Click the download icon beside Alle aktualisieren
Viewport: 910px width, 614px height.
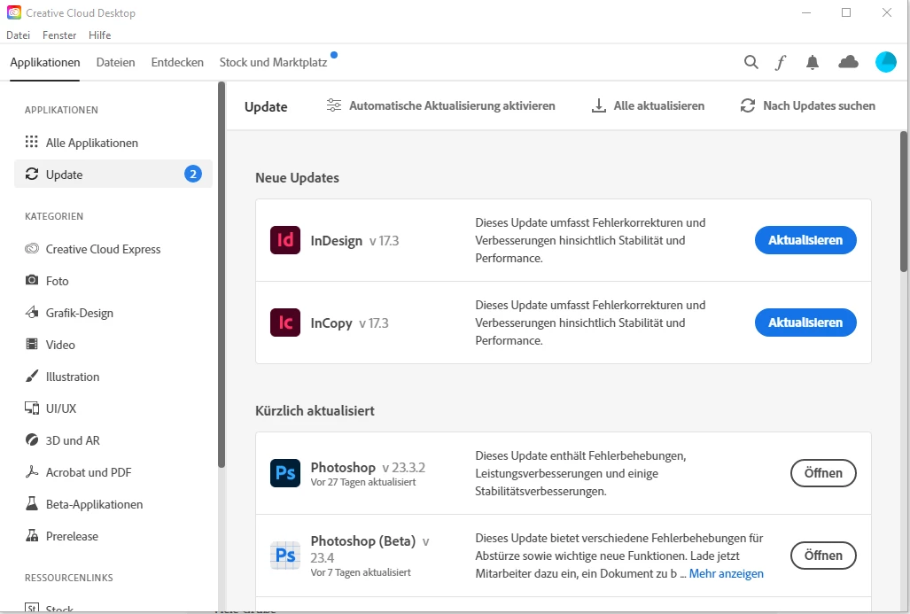(598, 105)
